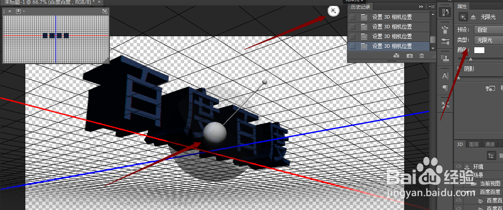Open the history panel flyout menu
Screen dimensions: 503x210
432,7
